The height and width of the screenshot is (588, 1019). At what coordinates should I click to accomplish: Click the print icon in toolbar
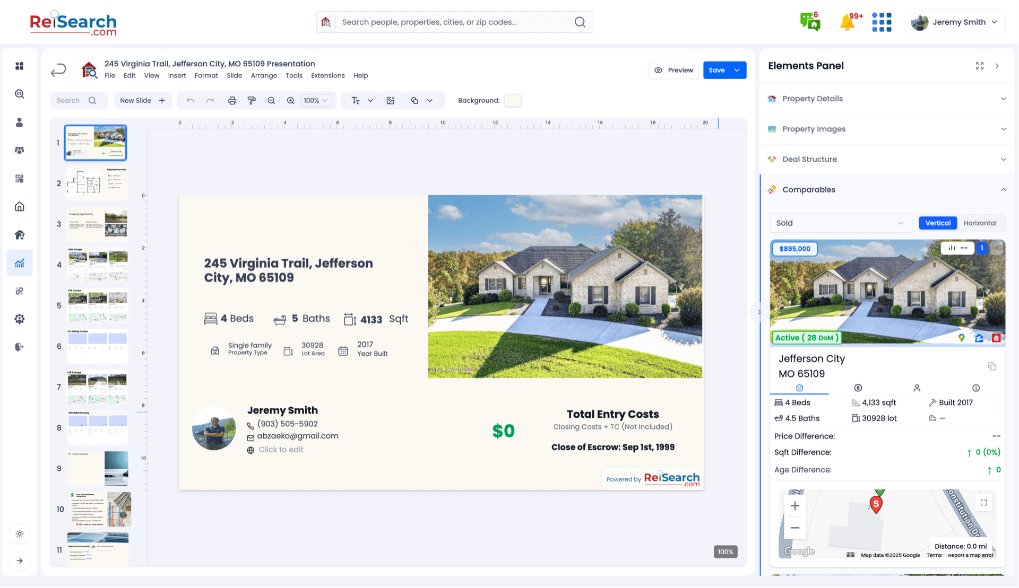pyautogui.click(x=232, y=101)
